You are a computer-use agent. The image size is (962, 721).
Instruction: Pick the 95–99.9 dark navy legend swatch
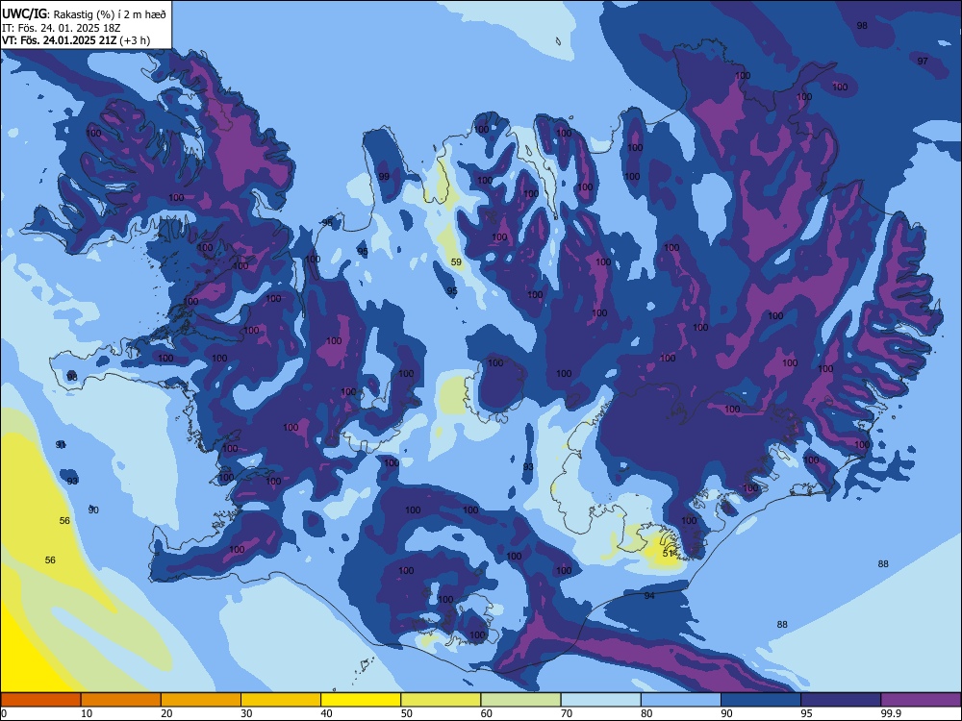(x=841, y=700)
